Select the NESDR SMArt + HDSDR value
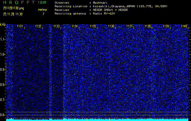 tap(110, 10)
